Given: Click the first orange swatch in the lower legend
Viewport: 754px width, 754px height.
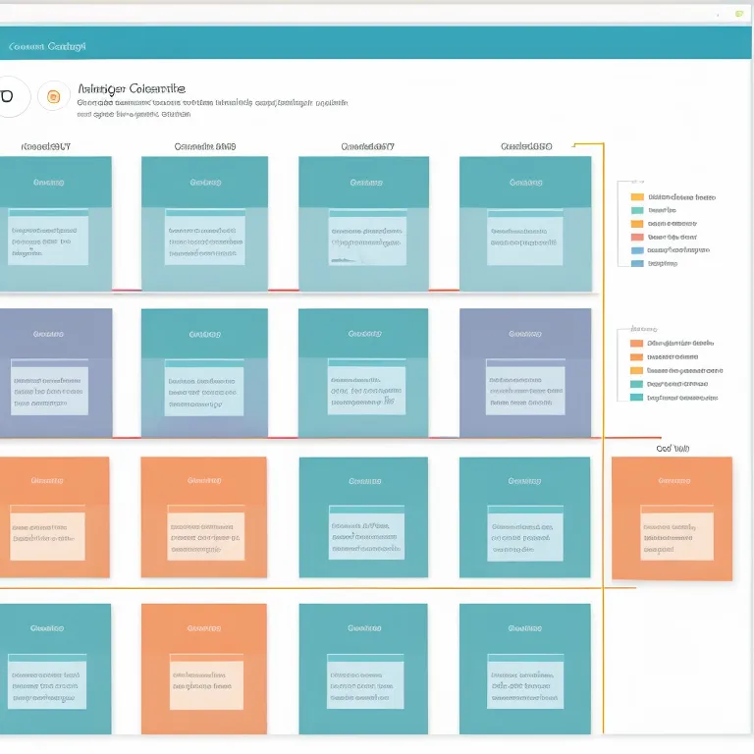Looking at the screenshot, I should coord(637,344).
